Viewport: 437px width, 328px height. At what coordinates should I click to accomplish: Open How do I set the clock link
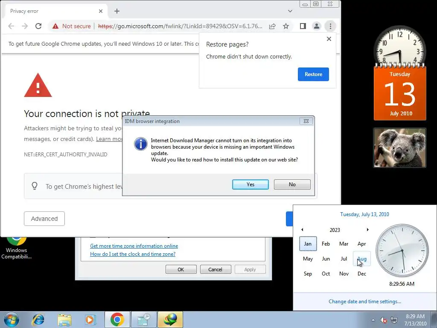coord(133,254)
